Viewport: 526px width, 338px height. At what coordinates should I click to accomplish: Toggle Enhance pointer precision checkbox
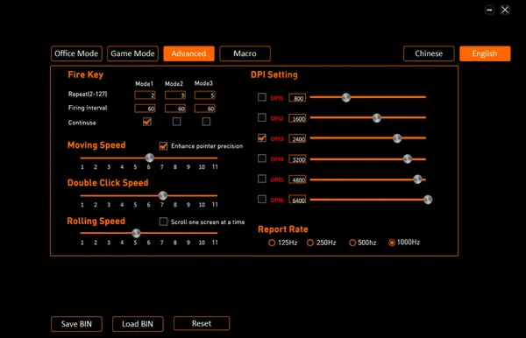pyautogui.click(x=163, y=146)
